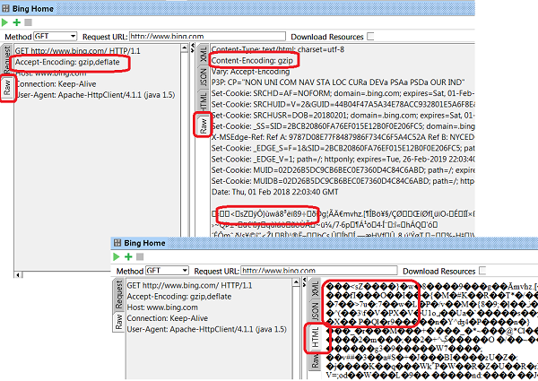Click the green plus icon in the top window
The height and width of the screenshot is (381, 538).
pos(16,22)
